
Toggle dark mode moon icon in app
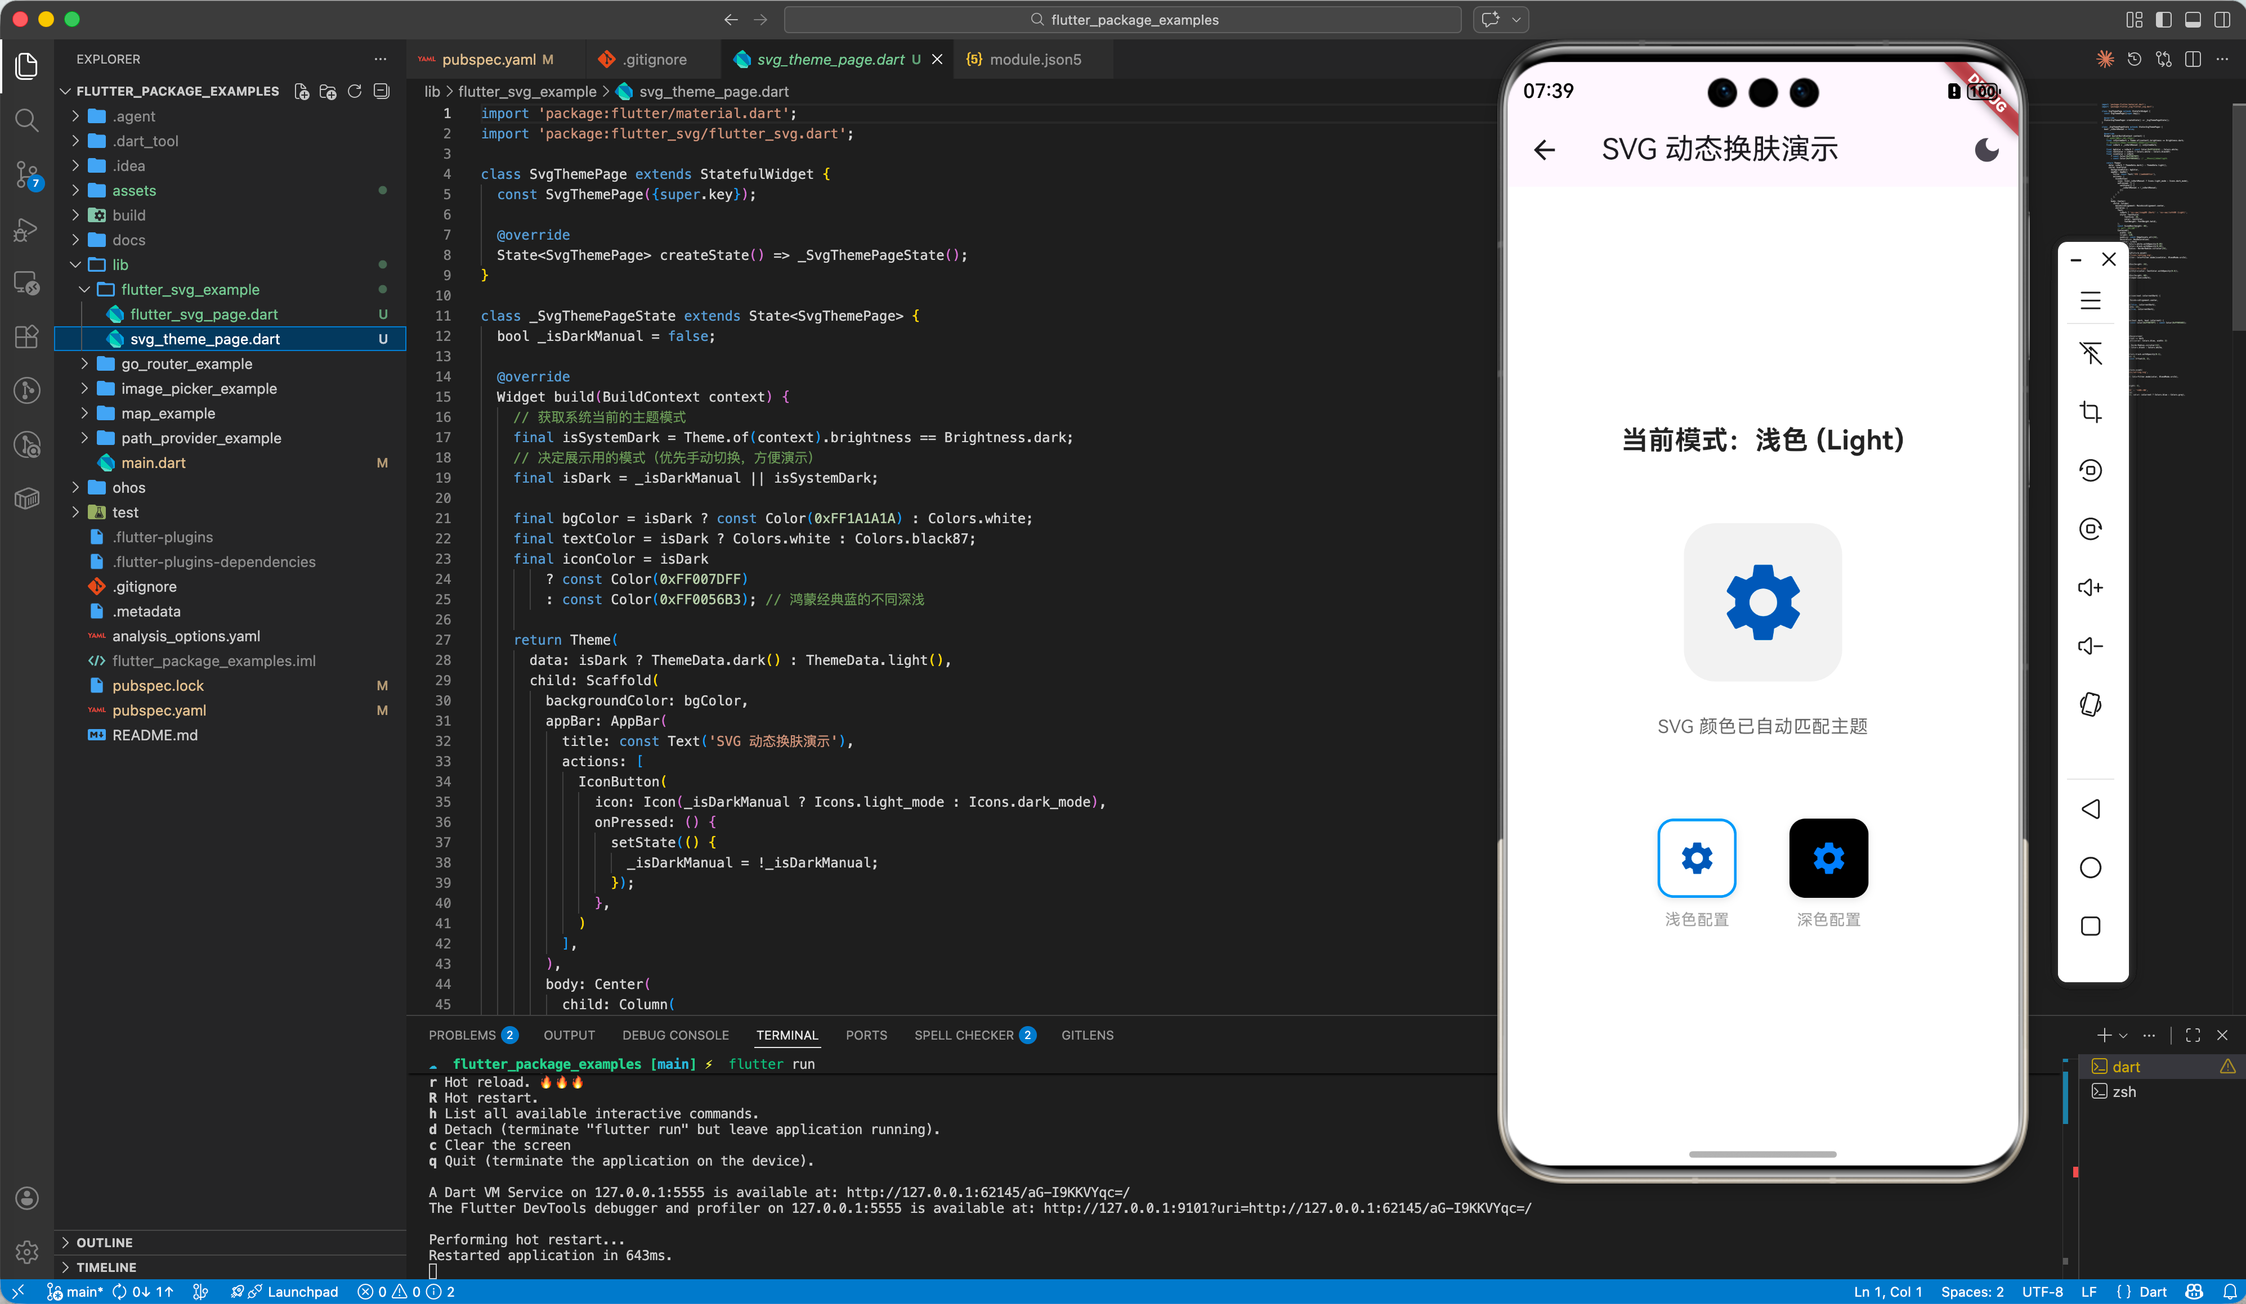point(1986,150)
